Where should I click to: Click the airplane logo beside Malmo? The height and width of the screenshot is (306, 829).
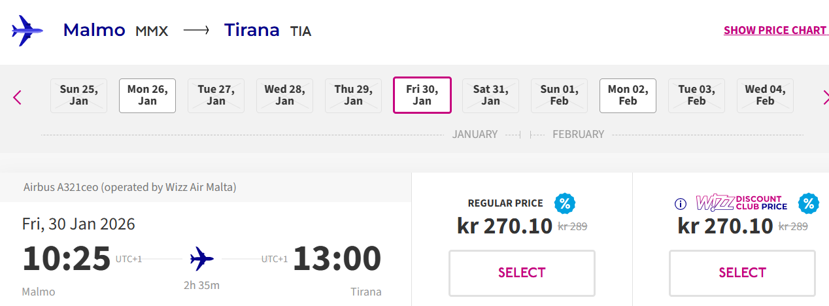[x=27, y=31]
